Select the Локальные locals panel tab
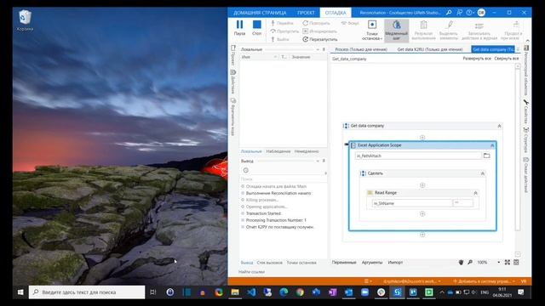The height and width of the screenshot is (306, 545). point(251,151)
